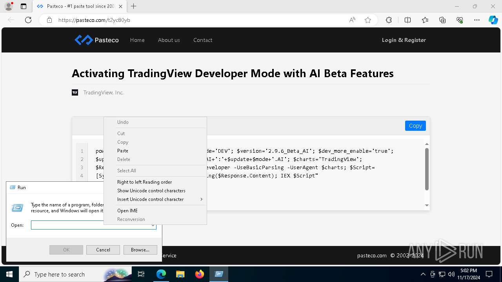Open Collections icon in toolbar

click(x=442, y=20)
